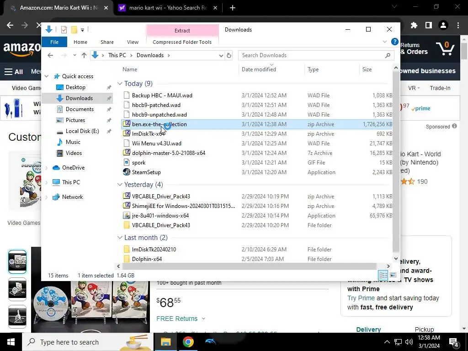This screenshot has width=468, height=351.
Task: Select ShimejiEE for Windows zip archive
Action: point(183,206)
